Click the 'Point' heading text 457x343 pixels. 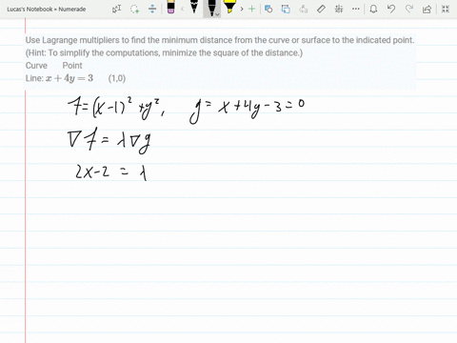72,66
